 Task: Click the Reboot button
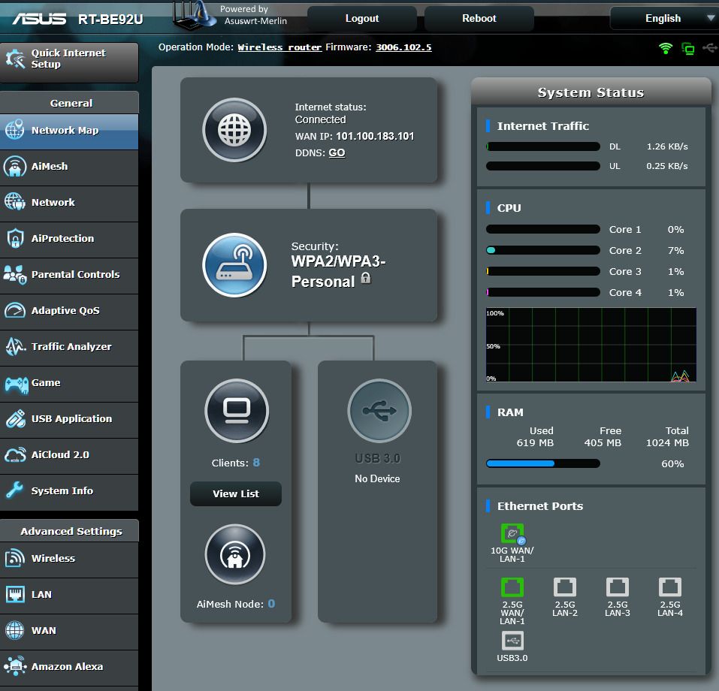click(x=479, y=18)
